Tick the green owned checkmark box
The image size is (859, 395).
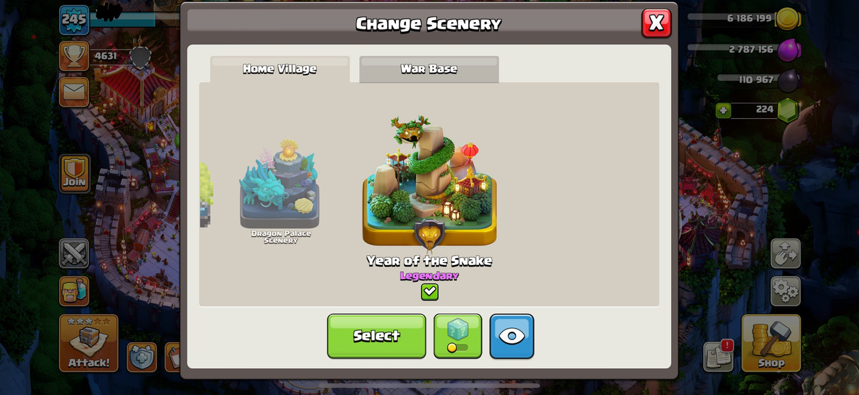tap(429, 292)
